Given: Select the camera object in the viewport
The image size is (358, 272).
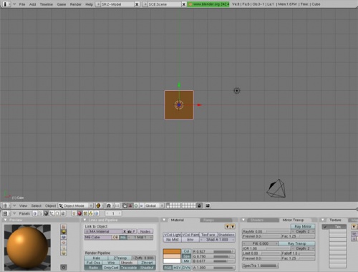Looking at the screenshot, I should pyautogui.click(x=276, y=188).
